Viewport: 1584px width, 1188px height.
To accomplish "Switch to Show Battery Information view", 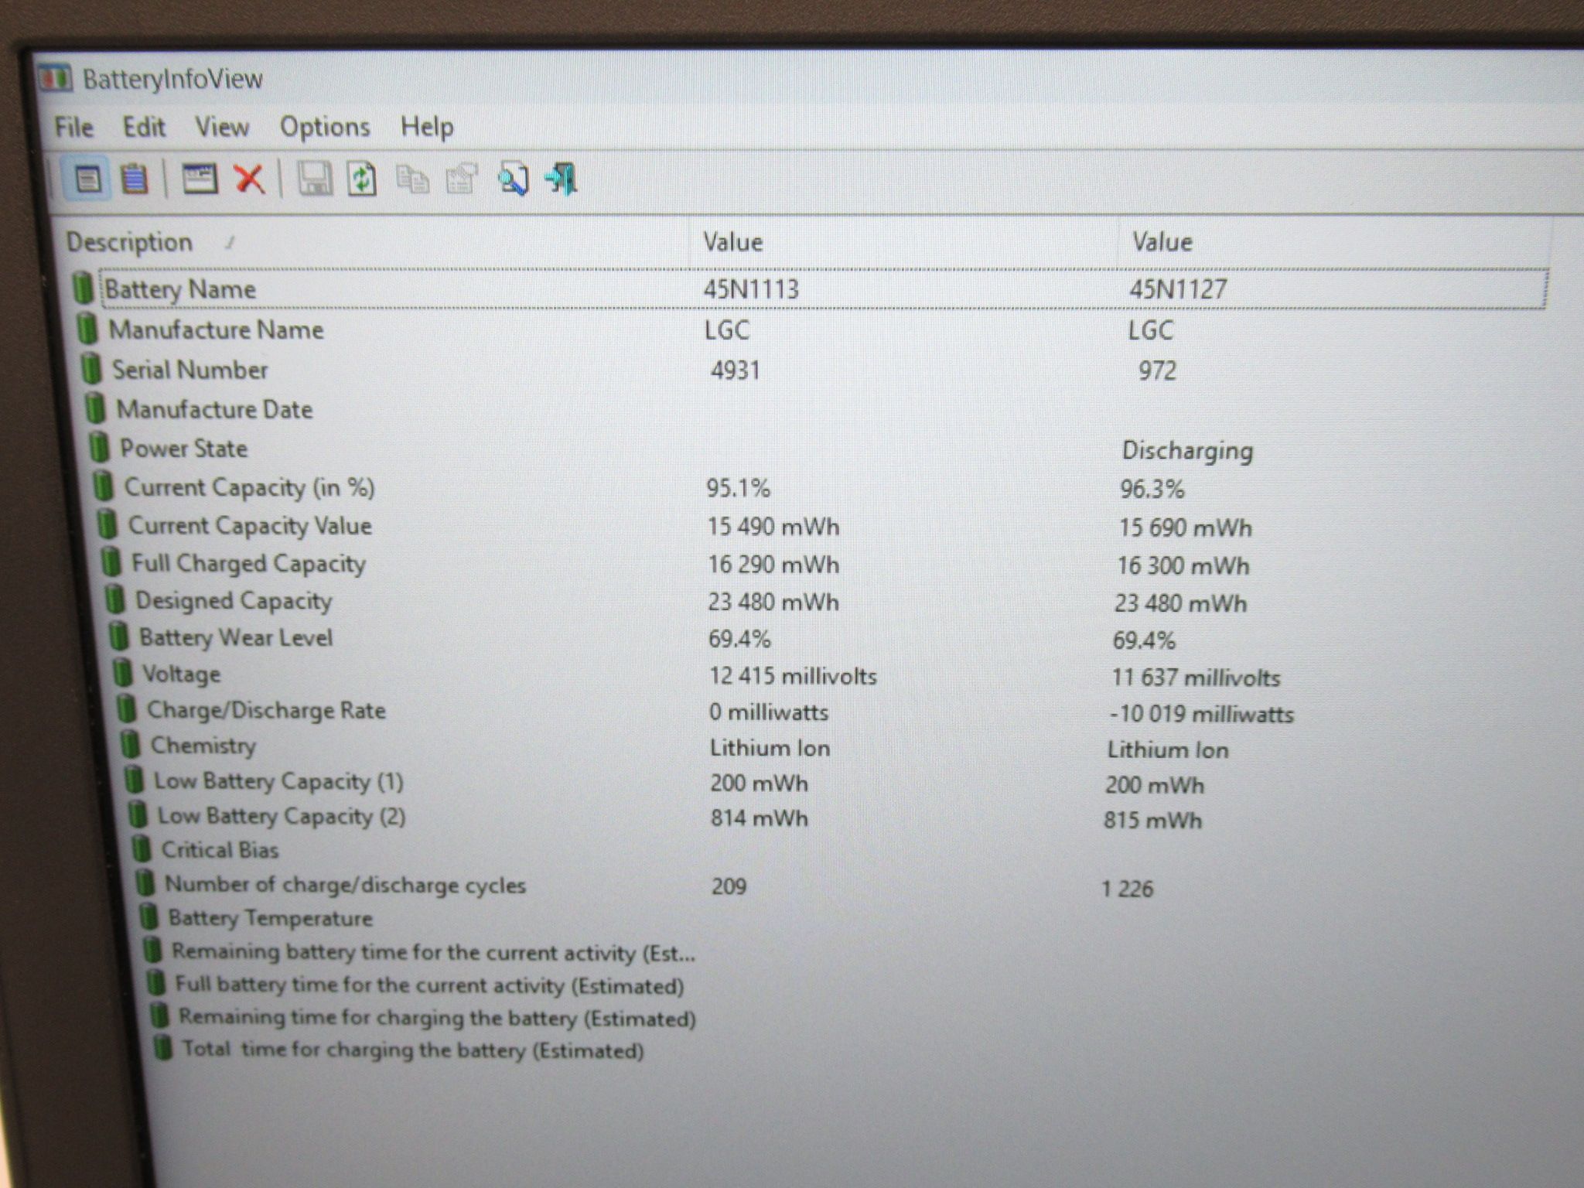I will click(x=88, y=179).
